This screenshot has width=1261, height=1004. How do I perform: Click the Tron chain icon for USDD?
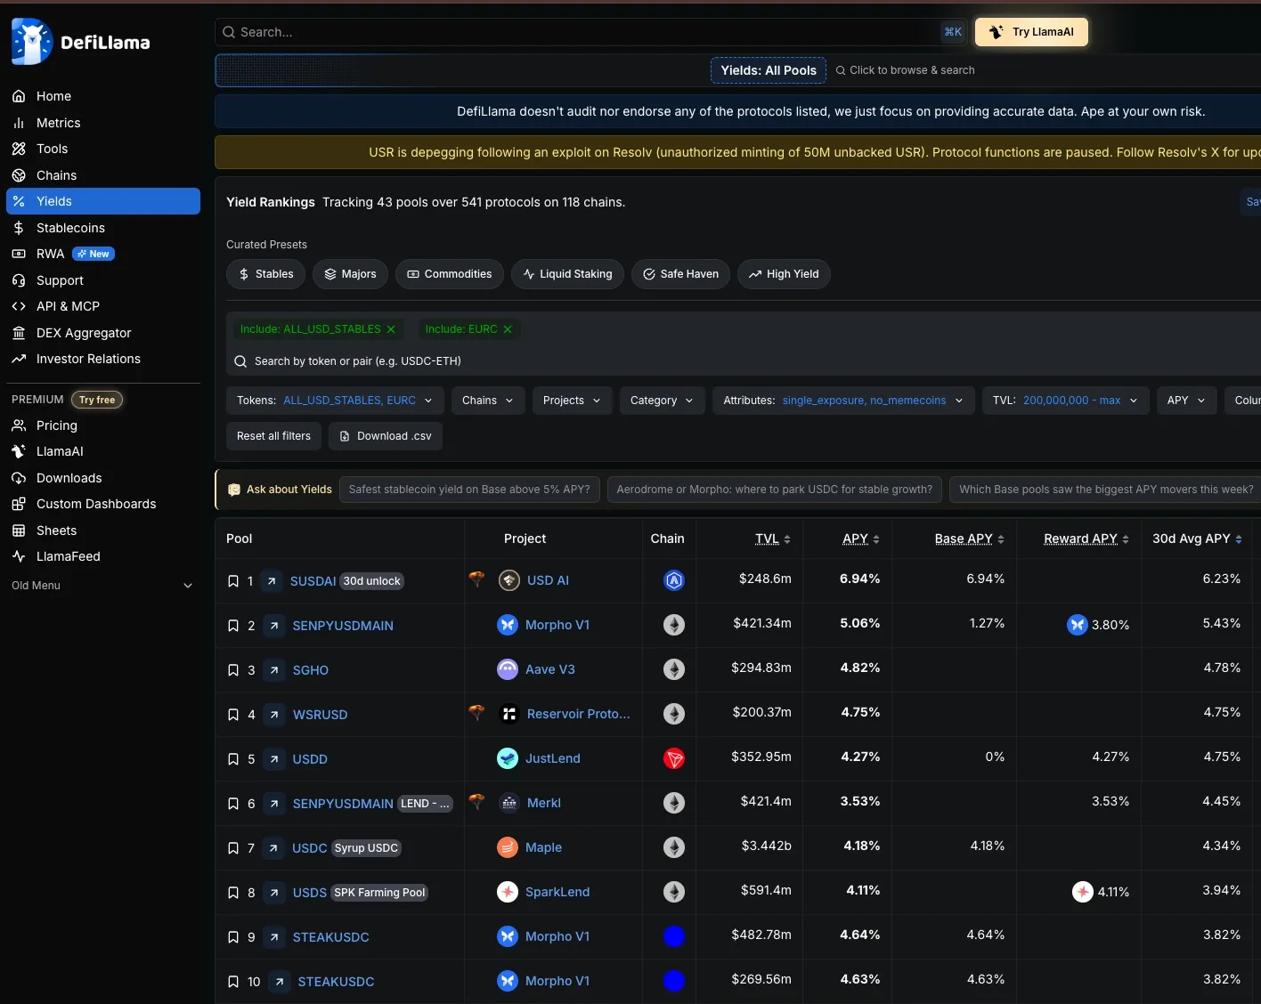(674, 758)
